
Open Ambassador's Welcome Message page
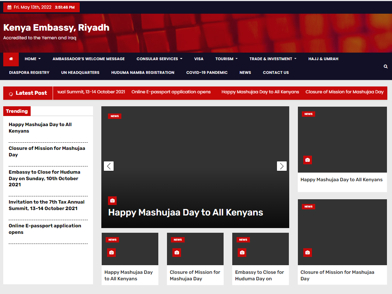point(88,59)
